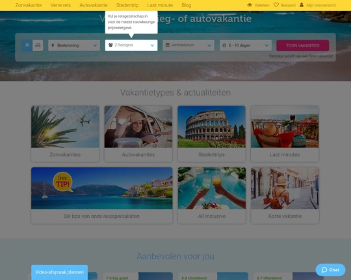Click clock icon in duration field
Viewport: 351px width, 280px height.
[224, 45]
